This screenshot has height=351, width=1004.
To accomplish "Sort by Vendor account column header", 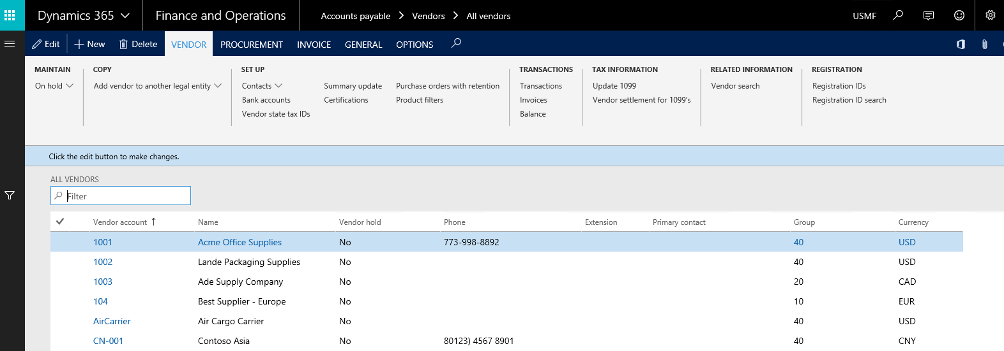I will coord(120,222).
